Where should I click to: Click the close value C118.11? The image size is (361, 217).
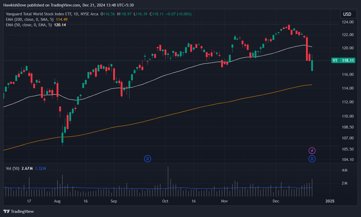157,14
